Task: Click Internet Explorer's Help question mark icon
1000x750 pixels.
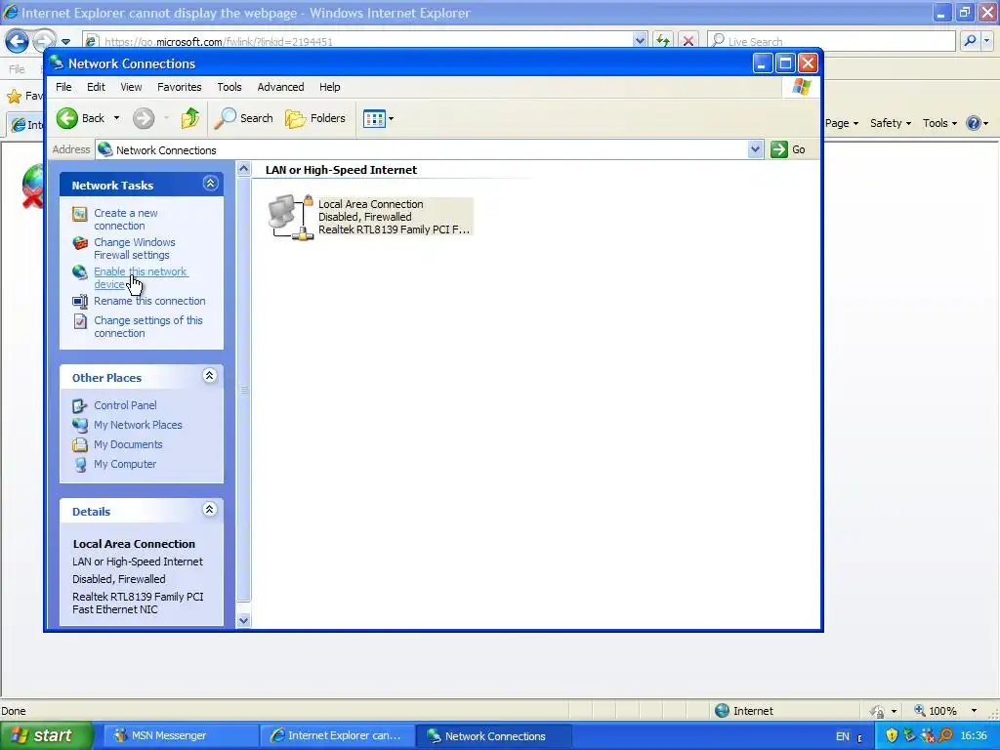Action: click(974, 123)
